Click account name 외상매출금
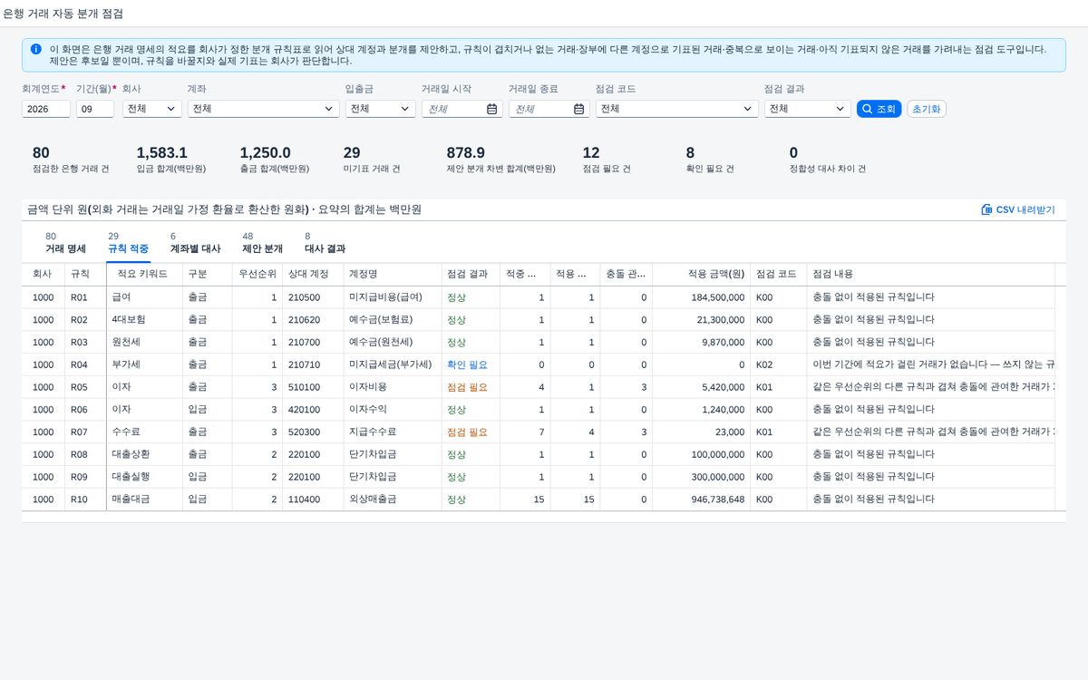This screenshot has height=680, width=1088. point(373,500)
